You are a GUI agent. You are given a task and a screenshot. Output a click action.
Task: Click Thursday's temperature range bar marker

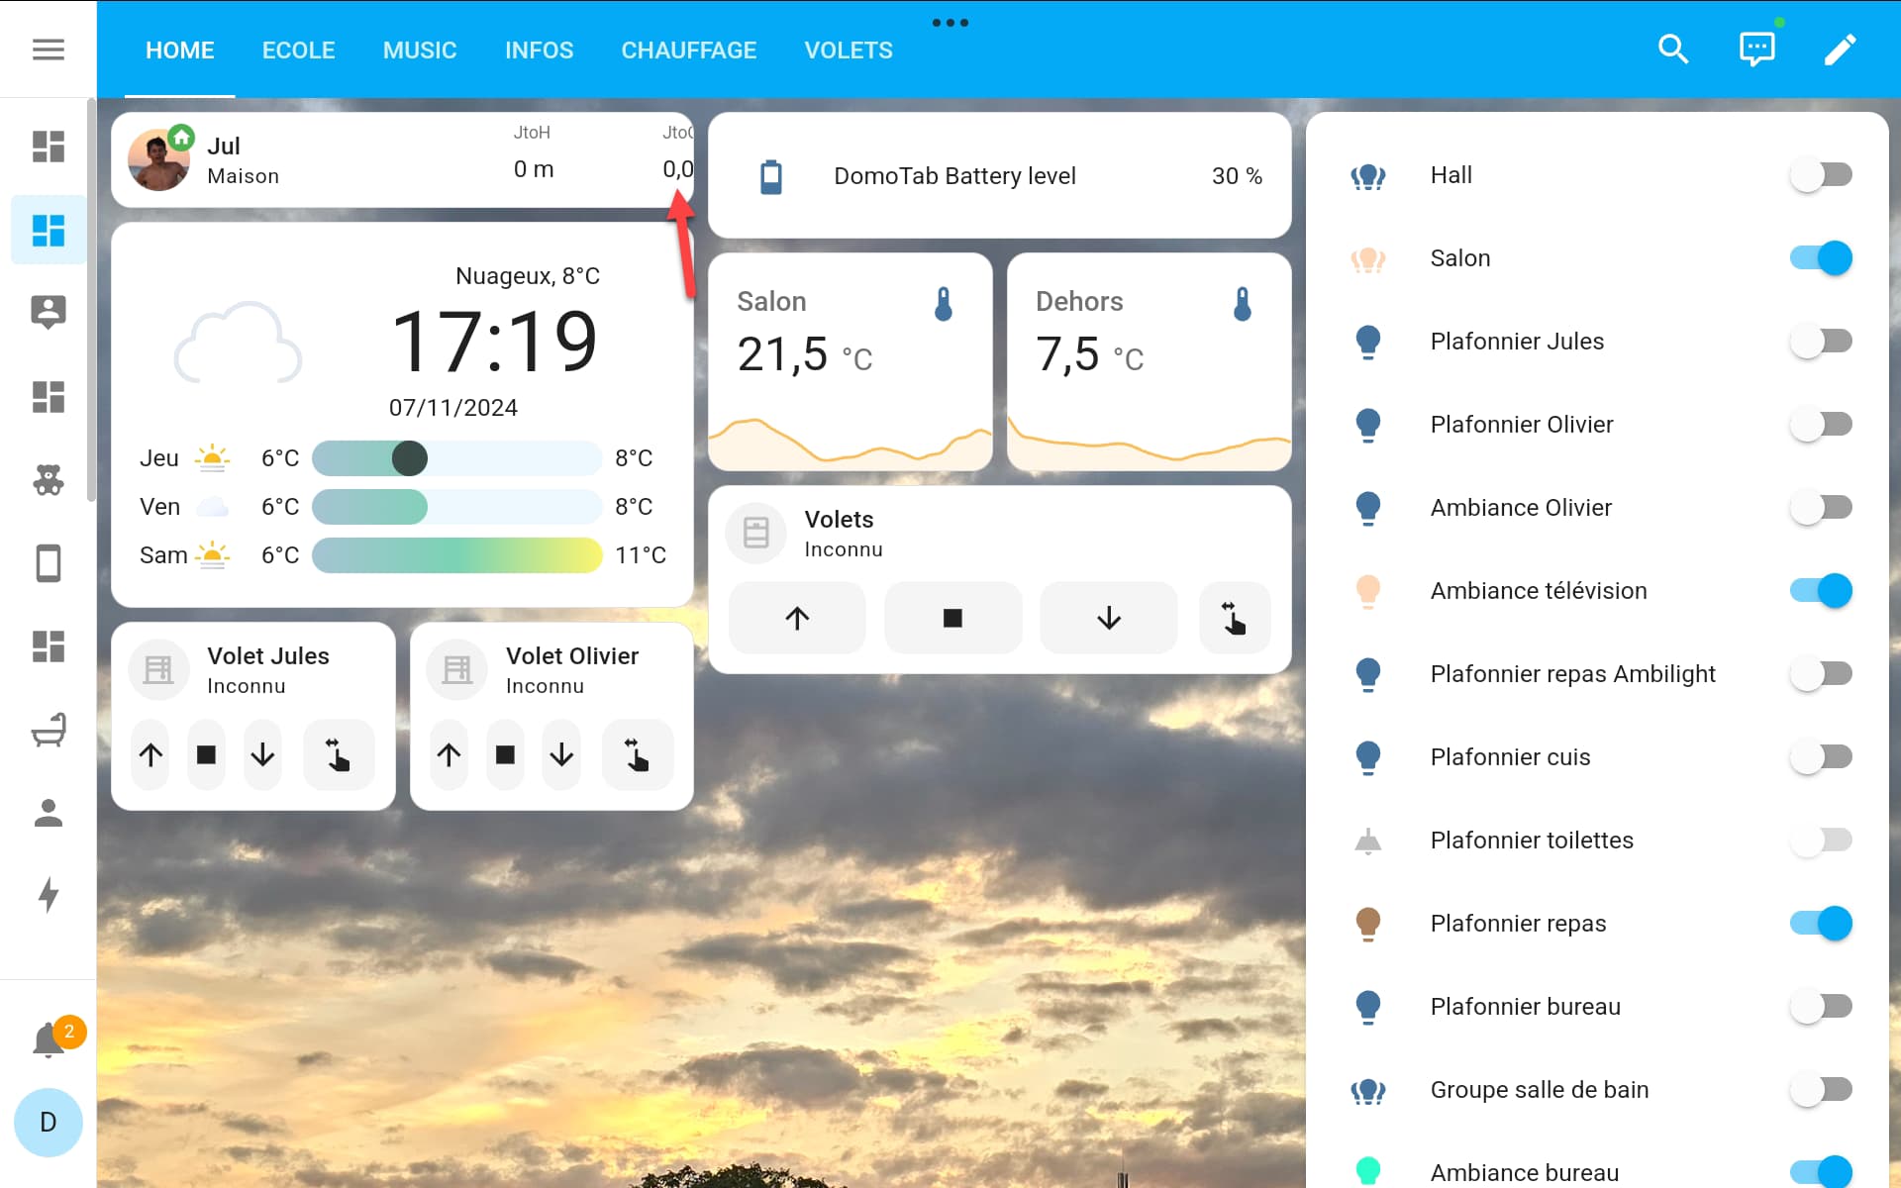[x=409, y=458]
